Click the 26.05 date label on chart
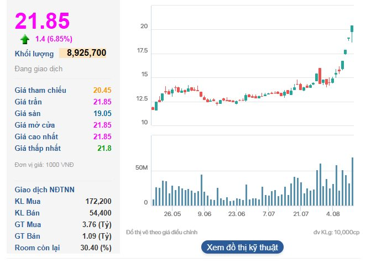 click(173, 213)
